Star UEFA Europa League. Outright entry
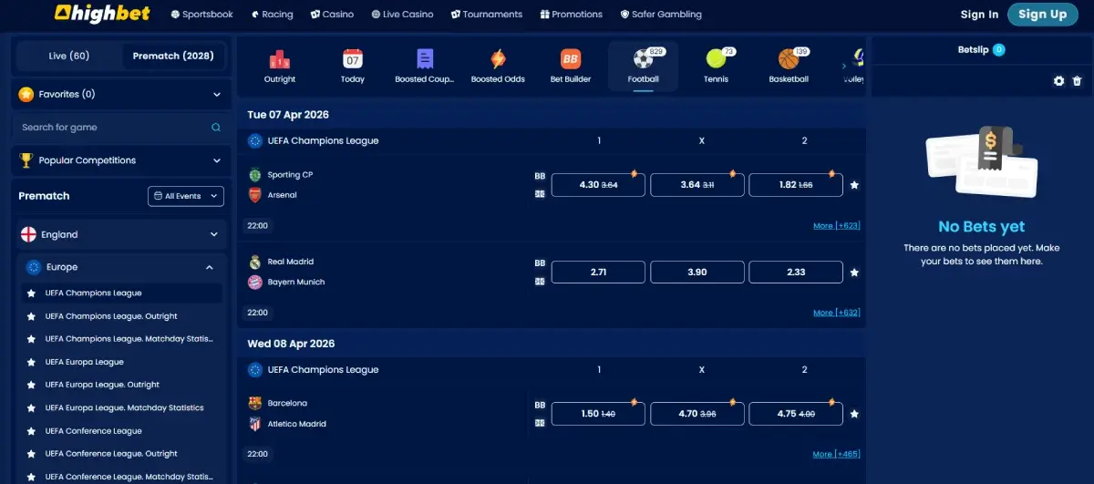 coord(32,385)
